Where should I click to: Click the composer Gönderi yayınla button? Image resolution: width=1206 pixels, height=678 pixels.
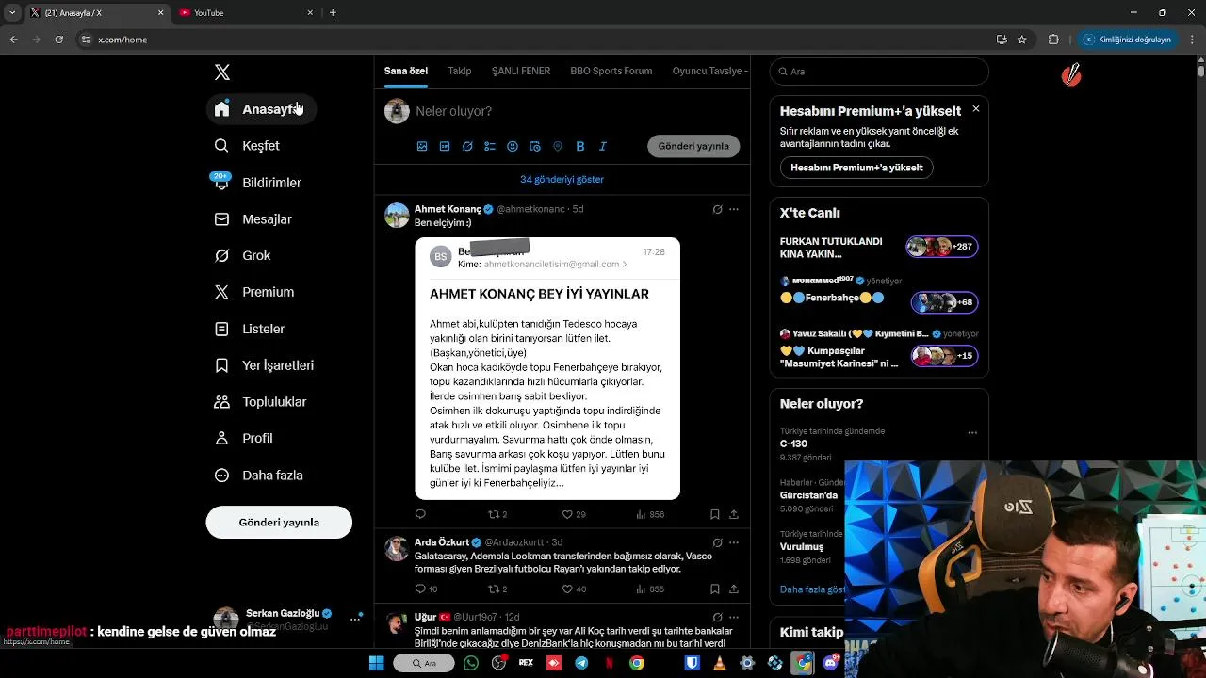point(693,146)
